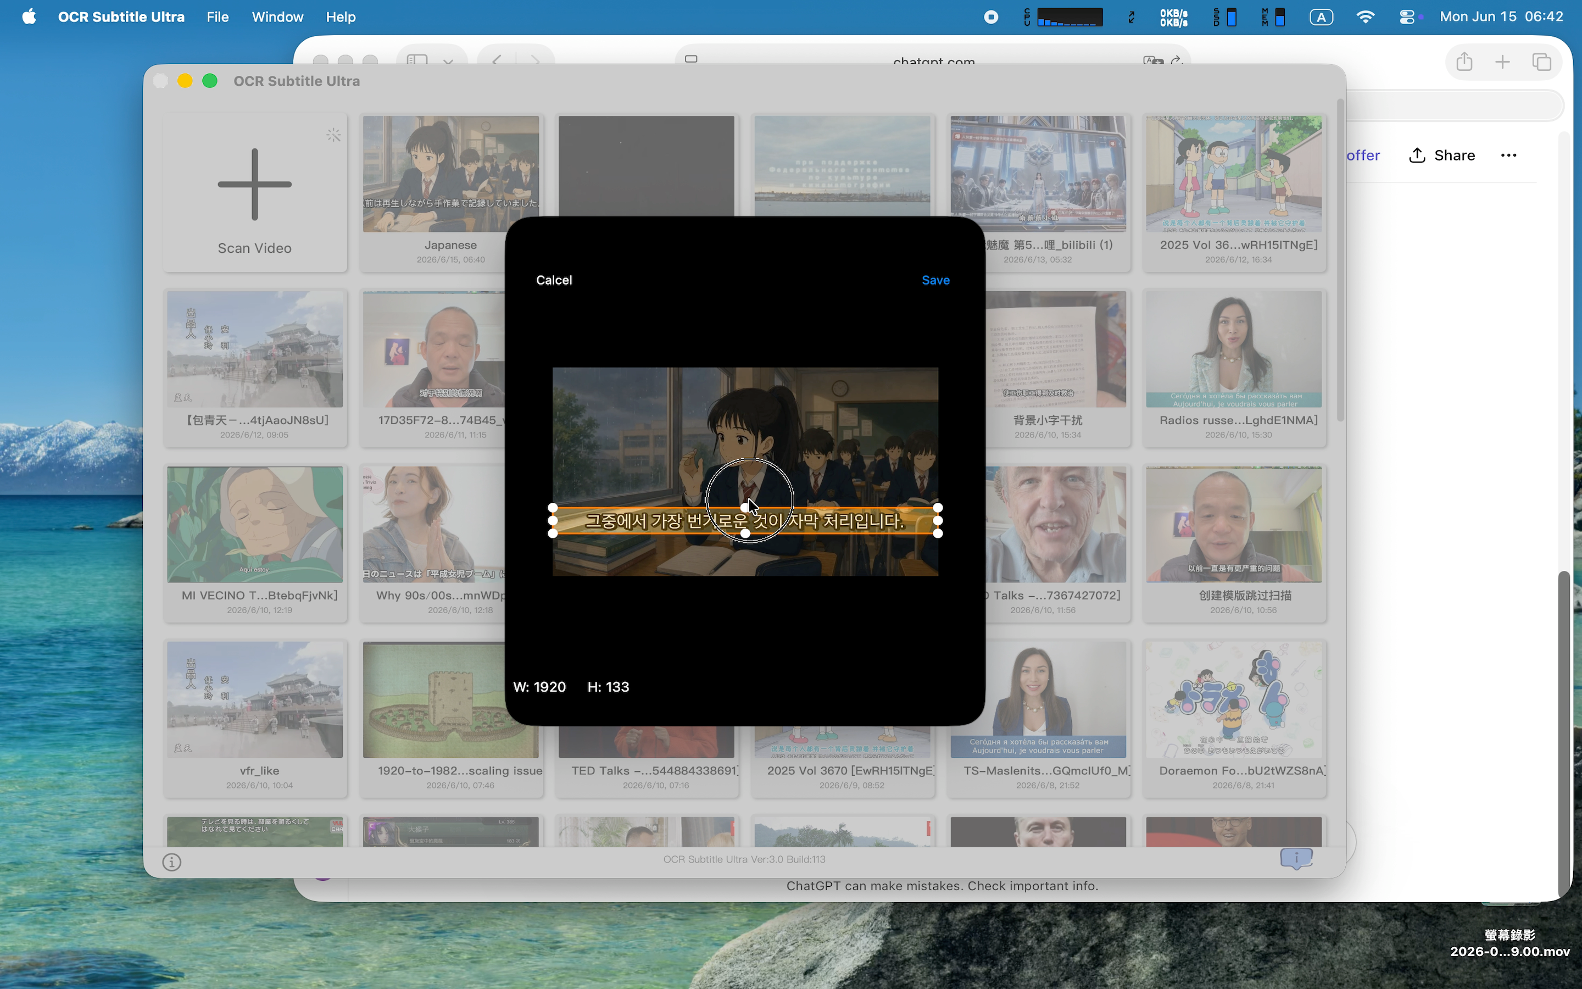The height and width of the screenshot is (989, 1582).
Task: Open Control Center
Action: [x=1407, y=17]
